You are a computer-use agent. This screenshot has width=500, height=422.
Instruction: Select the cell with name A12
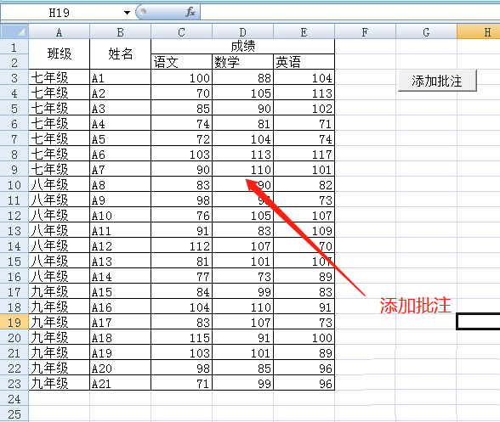tap(120, 246)
